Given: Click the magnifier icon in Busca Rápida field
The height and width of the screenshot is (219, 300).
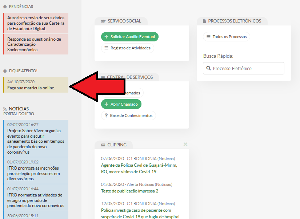Looking at the screenshot, I should point(208,68).
